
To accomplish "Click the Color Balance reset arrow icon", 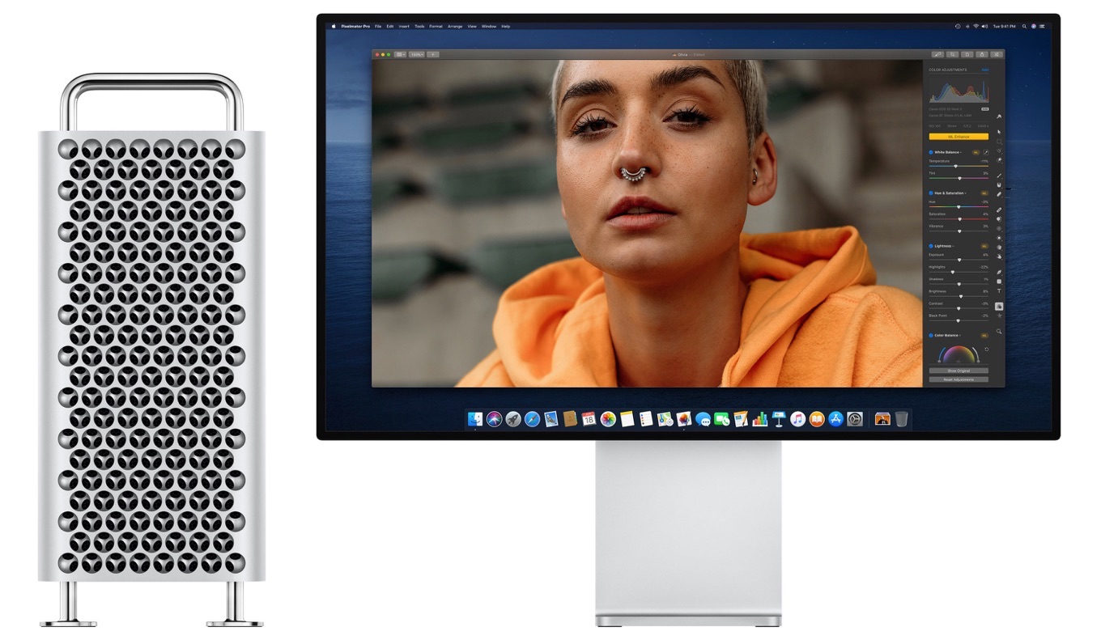I will [x=986, y=350].
